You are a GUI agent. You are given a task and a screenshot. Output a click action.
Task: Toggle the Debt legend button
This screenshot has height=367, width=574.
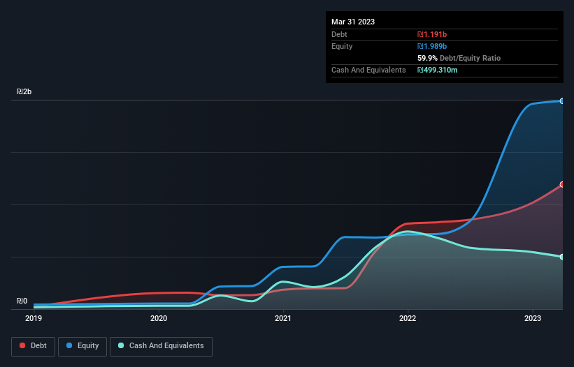(33, 346)
